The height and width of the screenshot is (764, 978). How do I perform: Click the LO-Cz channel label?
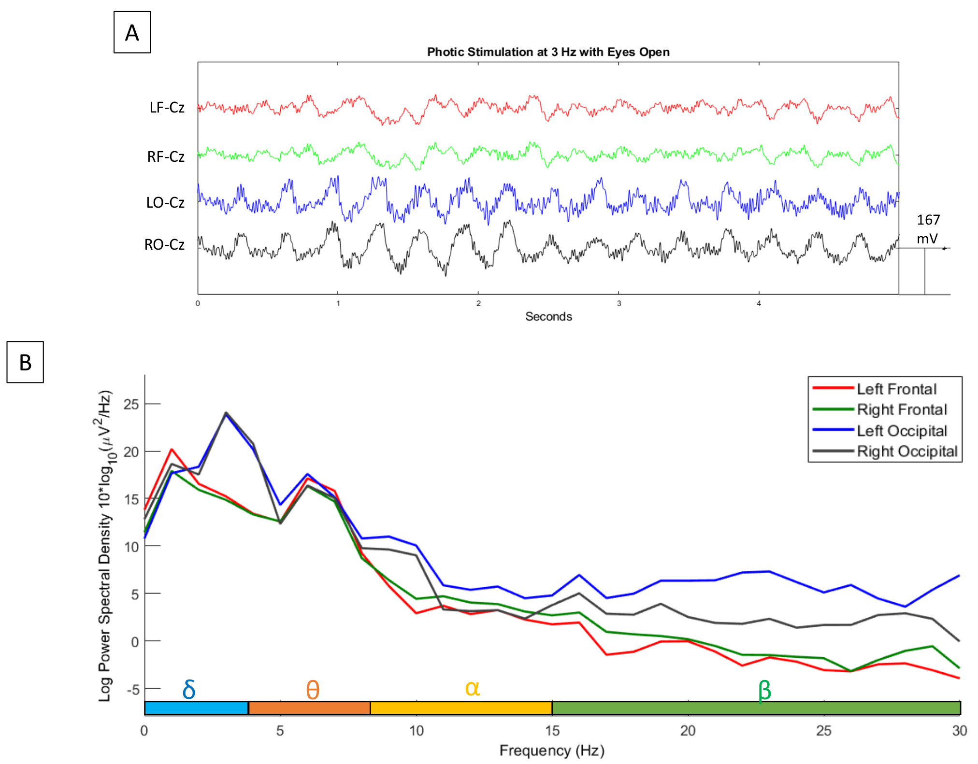click(165, 202)
